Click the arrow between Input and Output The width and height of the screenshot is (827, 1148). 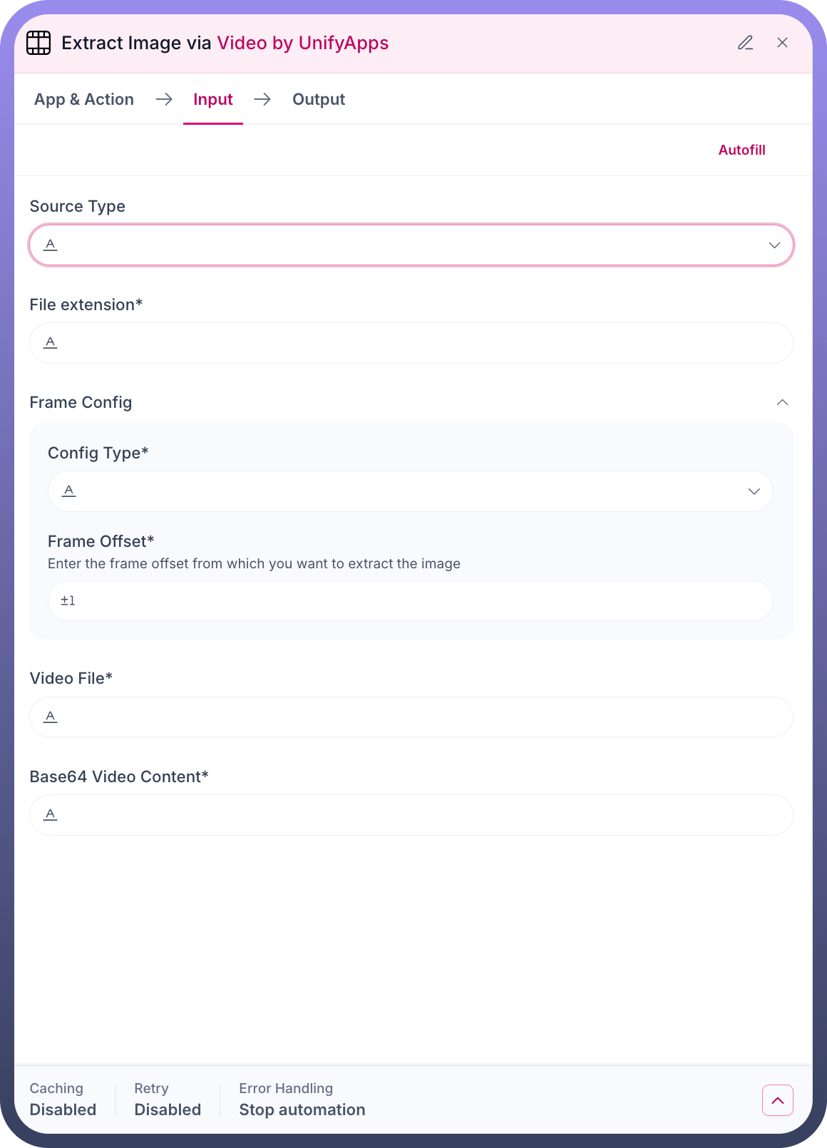pyautogui.click(x=262, y=99)
